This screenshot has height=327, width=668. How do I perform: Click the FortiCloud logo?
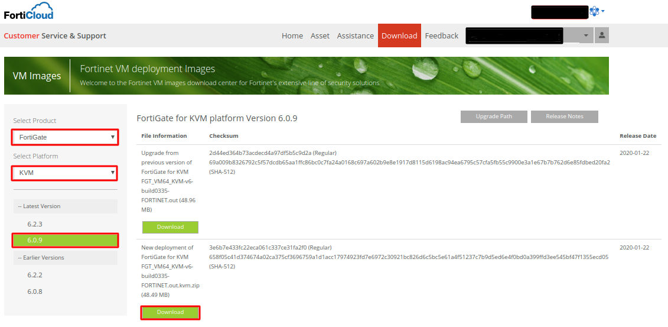(28, 11)
